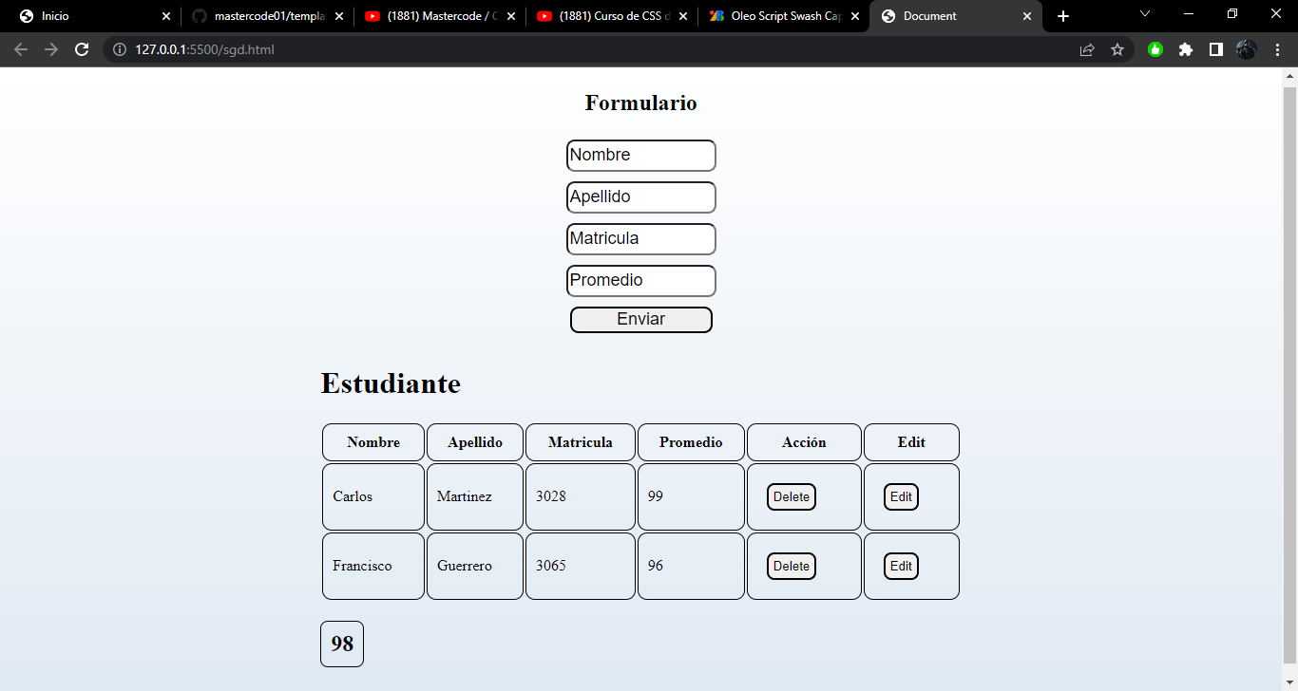Open the side panel icon
Viewport: 1298px width, 691px height.
(1216, 49)
